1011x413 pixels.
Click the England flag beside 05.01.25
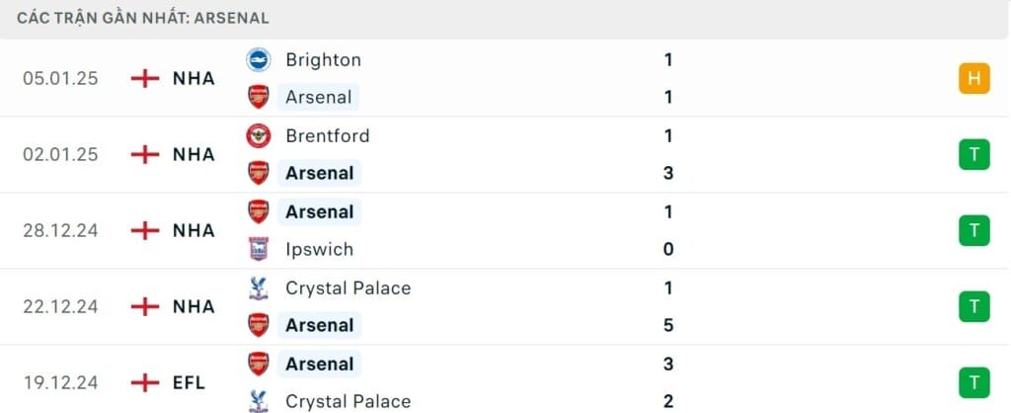[x=145, y=79]
